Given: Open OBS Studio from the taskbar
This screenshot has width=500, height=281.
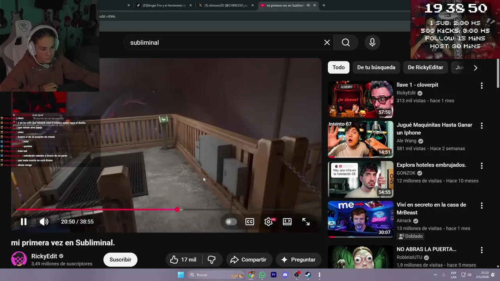Looking at the screenshot, I should [297, 275].
